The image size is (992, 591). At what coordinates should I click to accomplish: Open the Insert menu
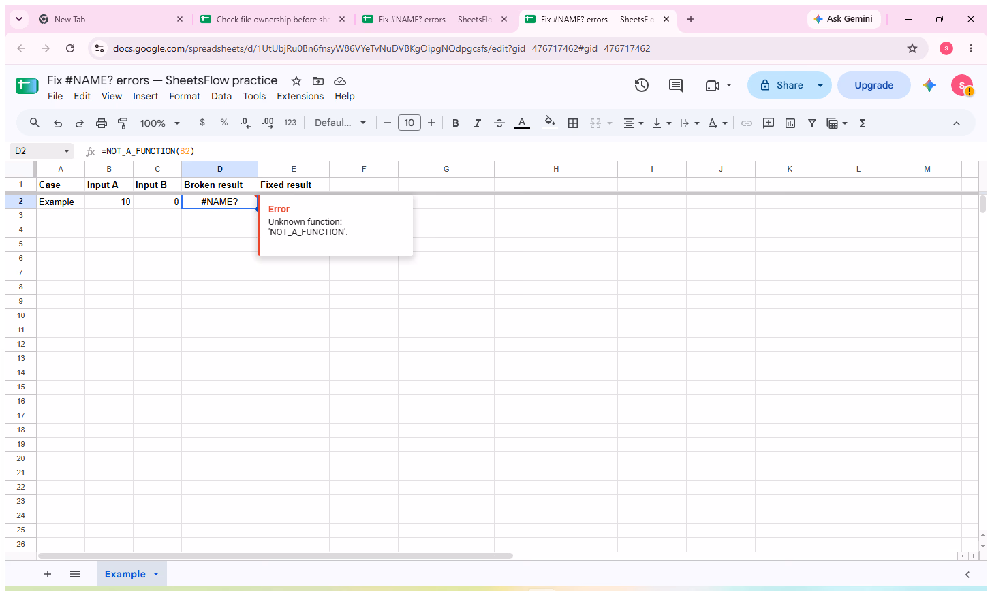[x=146, y=96]
